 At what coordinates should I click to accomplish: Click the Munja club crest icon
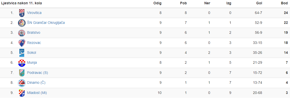22,63
